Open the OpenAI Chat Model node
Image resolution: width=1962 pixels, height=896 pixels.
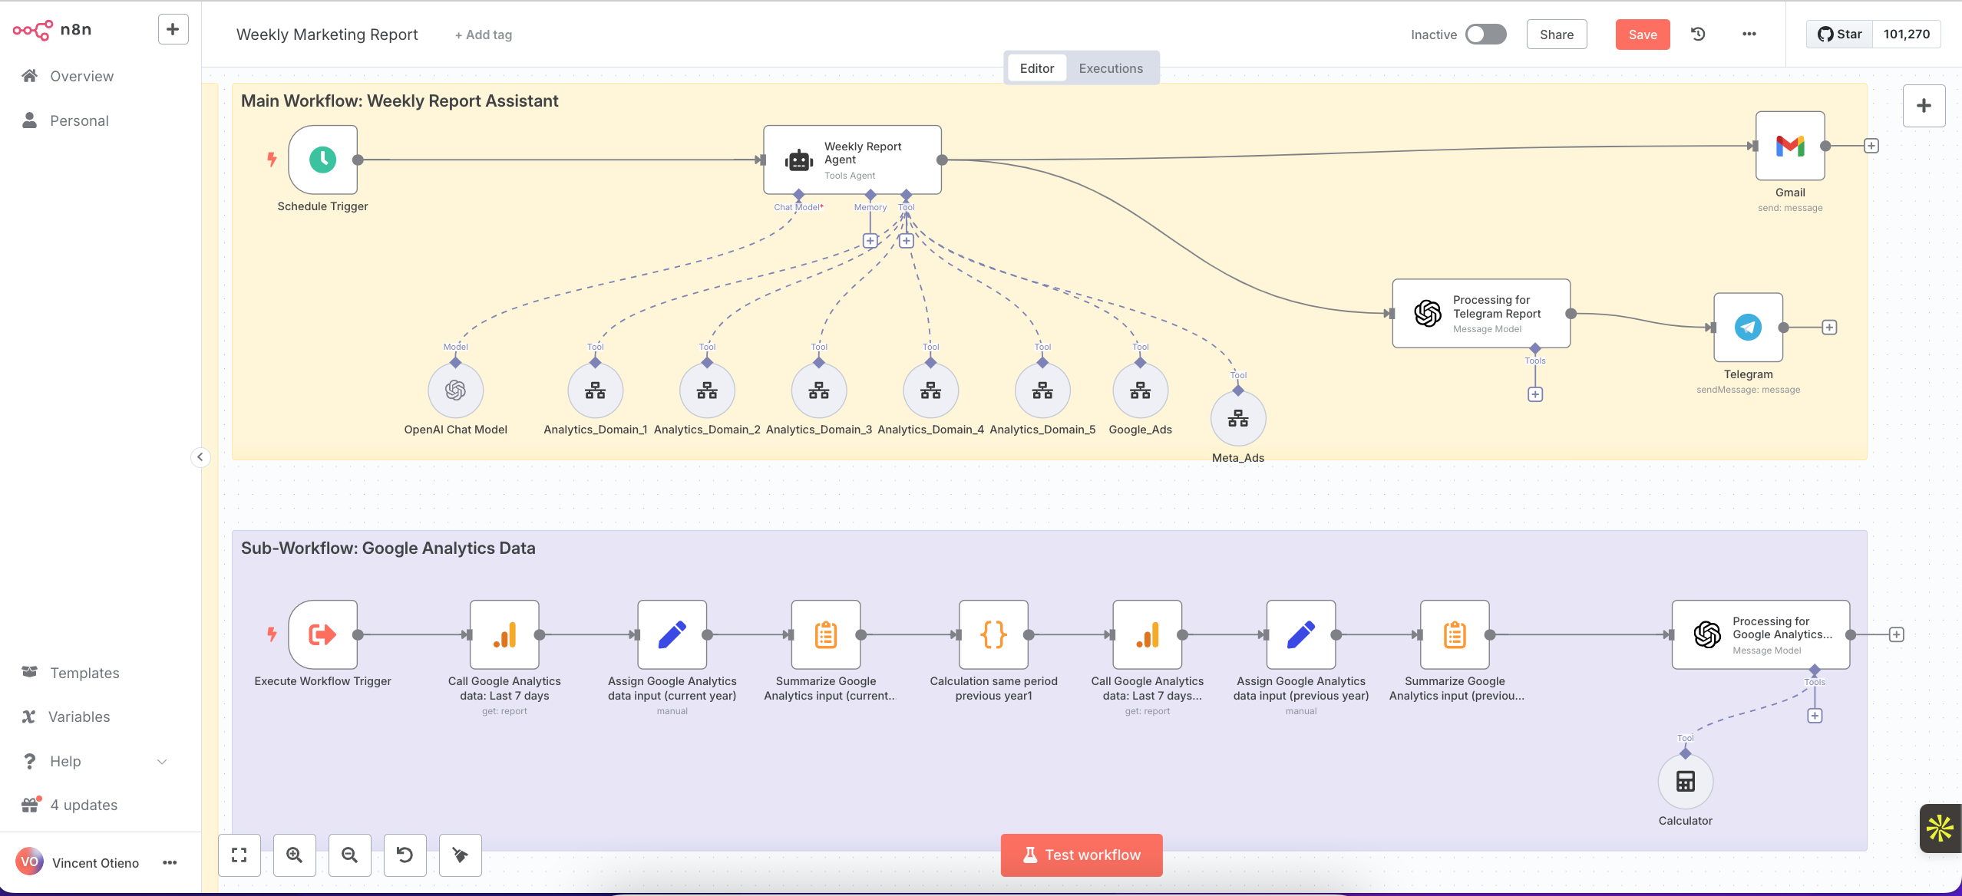pyautogui.click(x=455, y=390)
